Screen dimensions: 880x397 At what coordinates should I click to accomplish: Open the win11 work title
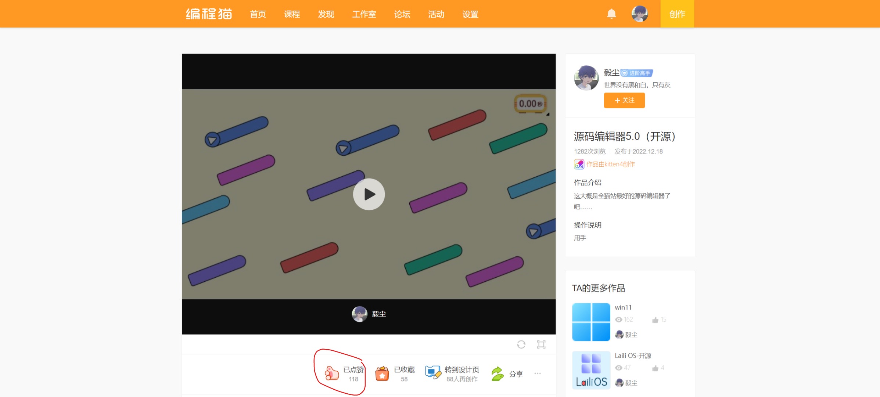pos(623,307)
